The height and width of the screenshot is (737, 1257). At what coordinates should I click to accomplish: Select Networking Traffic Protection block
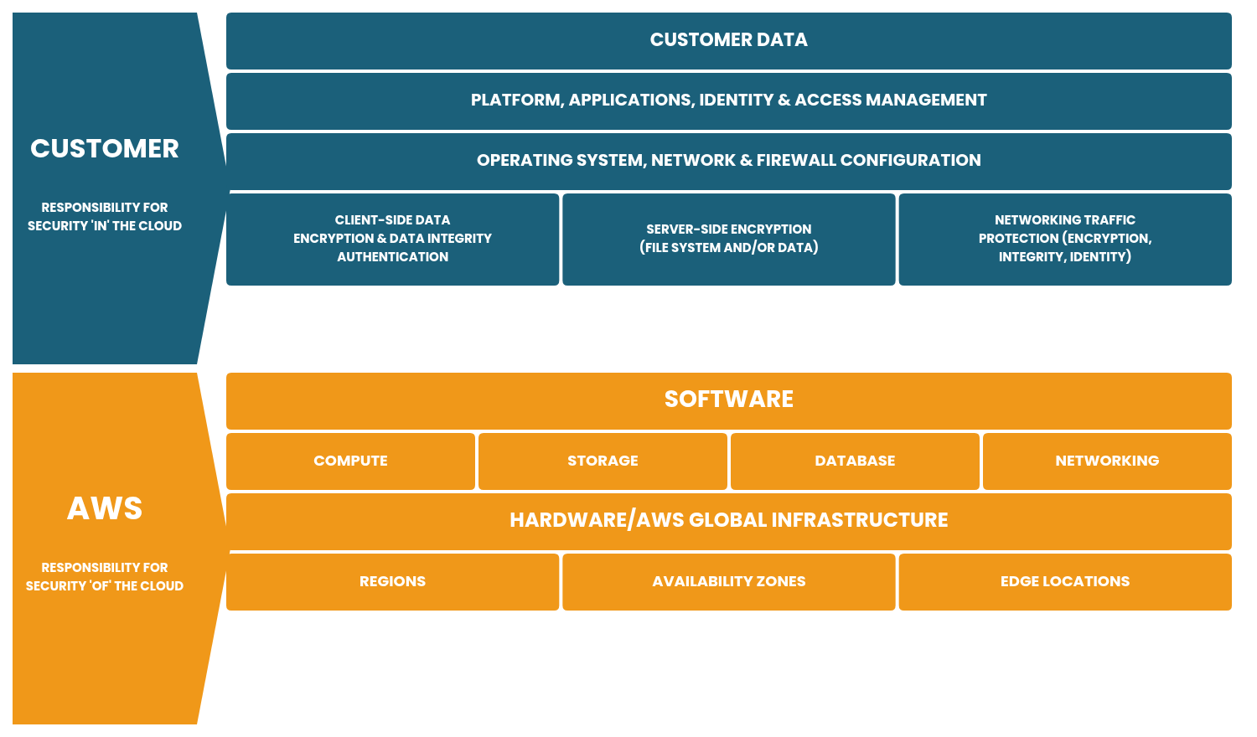point(1065,240)
